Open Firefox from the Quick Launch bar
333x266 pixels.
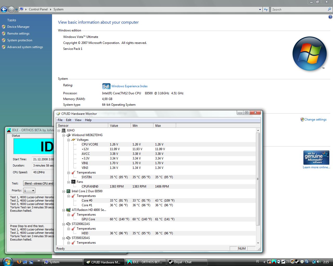pyautogui.click(x=19, y=262)
